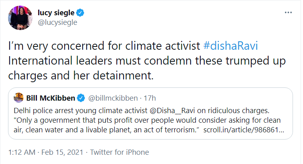The image size is (303, 164).
Task: Click the Twitter for iPhone source label
Action: [x=120, y=152]
